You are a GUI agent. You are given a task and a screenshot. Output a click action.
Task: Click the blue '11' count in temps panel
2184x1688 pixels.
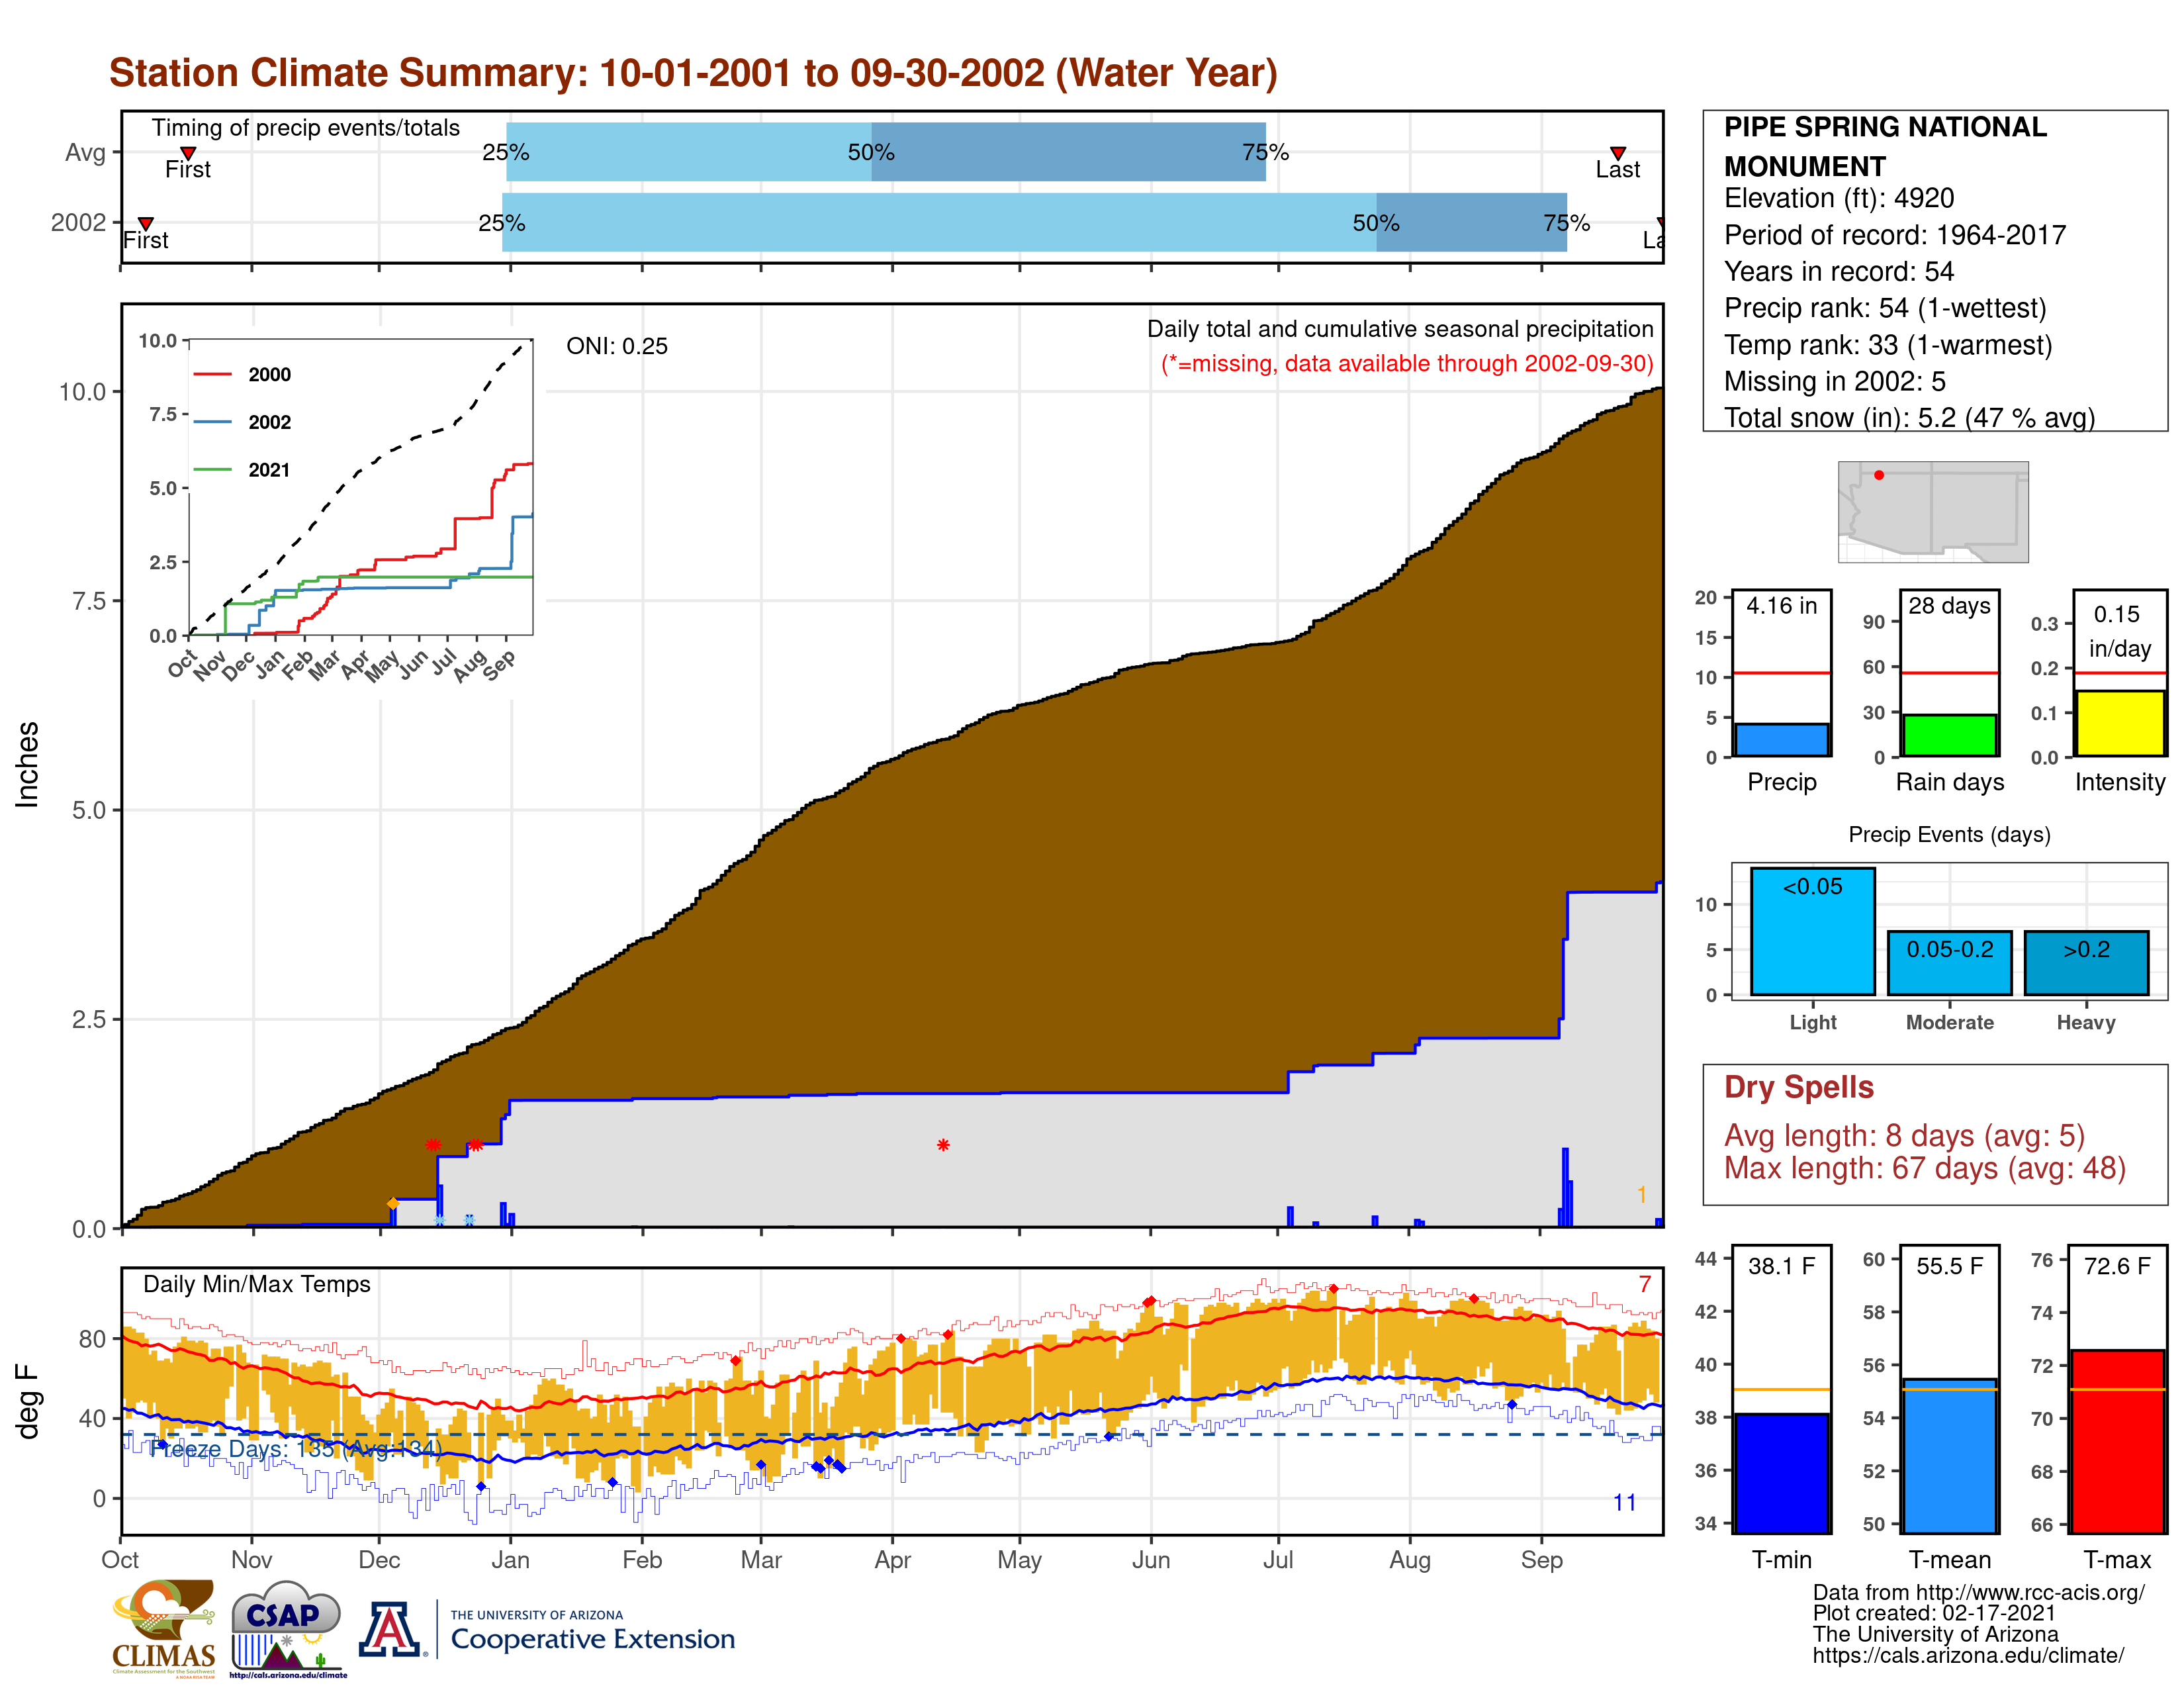1625,1502
